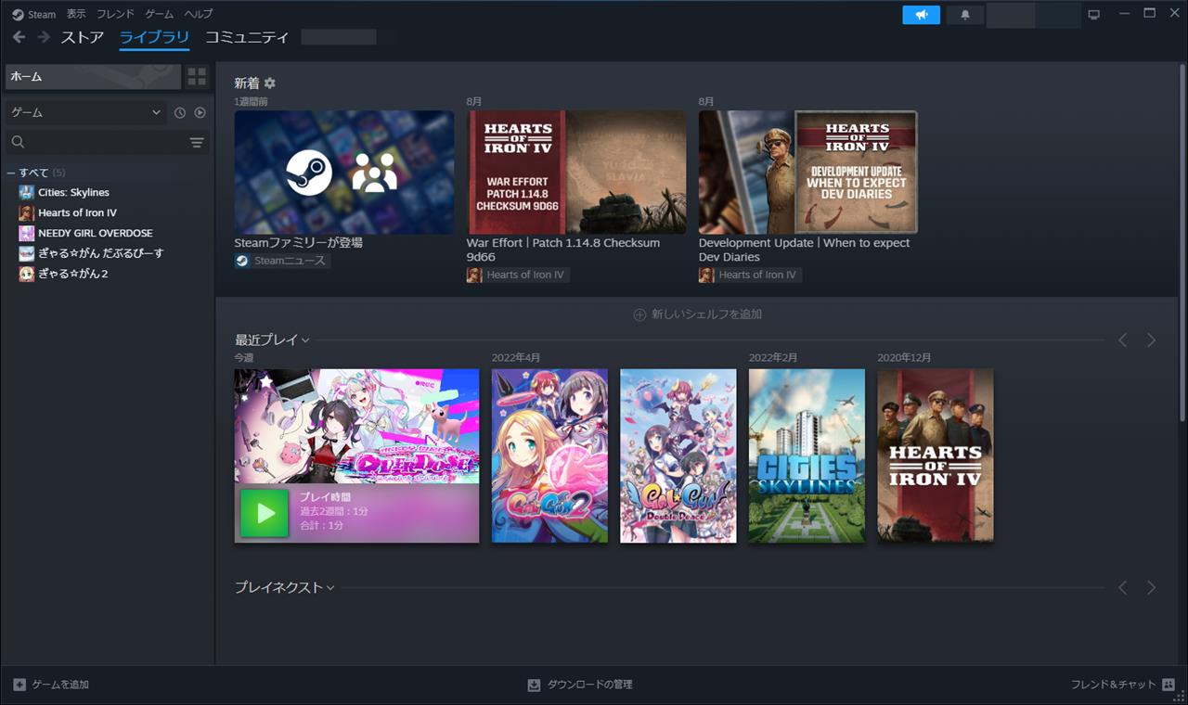Collapse the すべて games list
The height and width of the screenshot is (705, 1188).
pyautogui.click(x=11, y=173)
